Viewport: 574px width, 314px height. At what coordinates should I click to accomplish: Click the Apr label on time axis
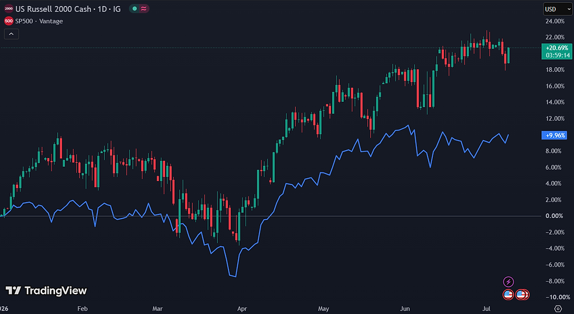[x=242, y=309]
